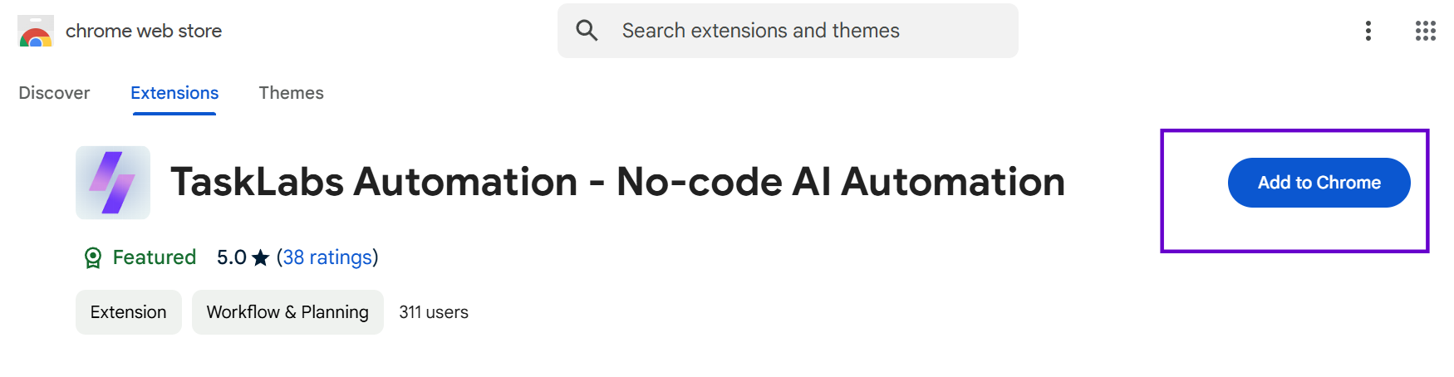1454x377 pixels.
Task: Go to the Themes tab
Action: [291, 93]
